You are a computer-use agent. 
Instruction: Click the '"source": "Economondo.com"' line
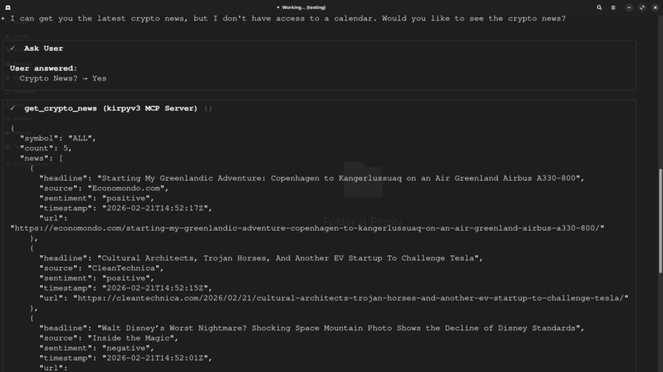104,188
